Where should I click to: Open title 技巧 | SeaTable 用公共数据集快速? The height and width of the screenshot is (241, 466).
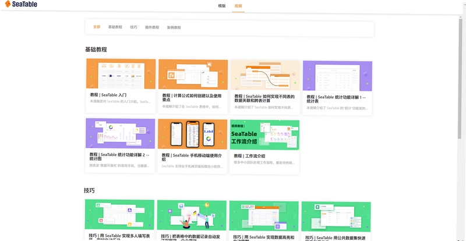tap(336, 238)
